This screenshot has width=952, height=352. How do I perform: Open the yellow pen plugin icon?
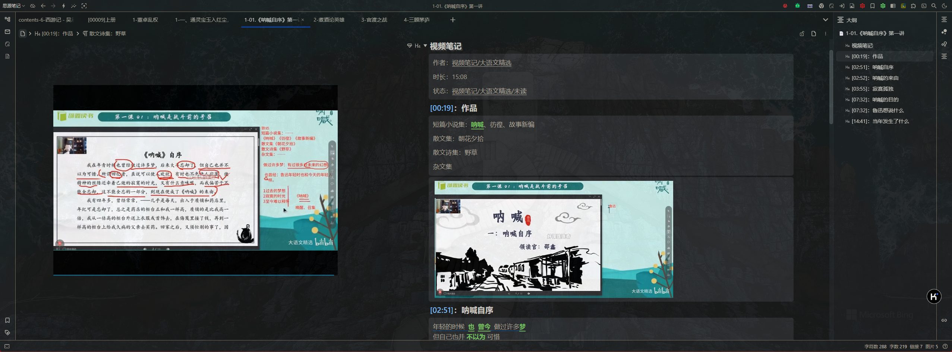[x=903, y=6]
